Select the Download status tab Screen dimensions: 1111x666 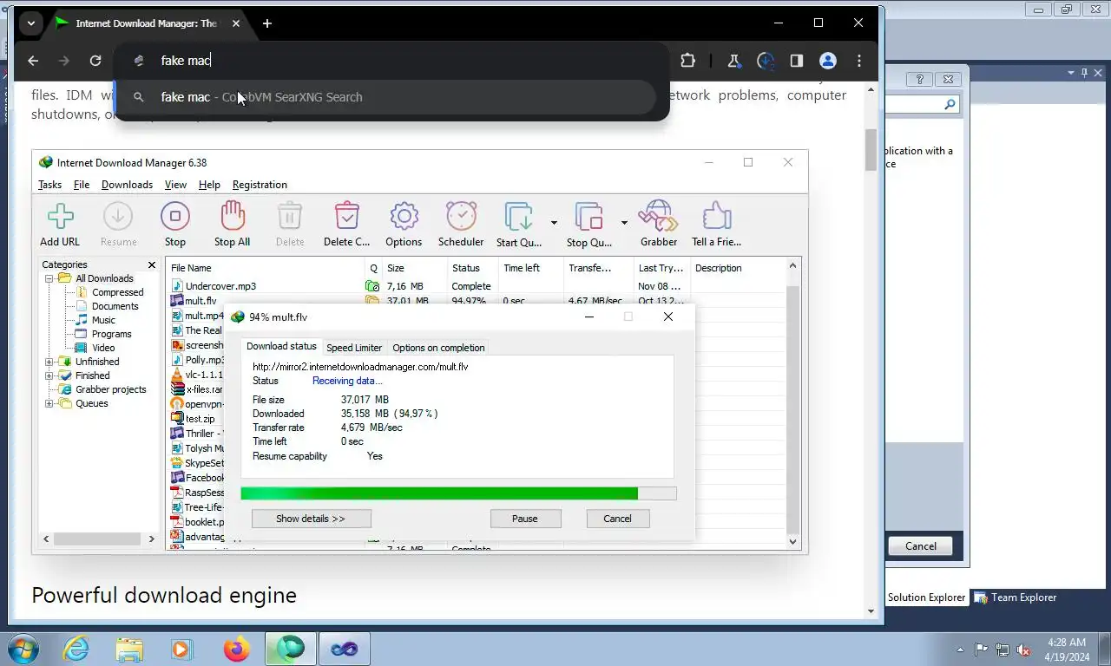pos(281,346)
